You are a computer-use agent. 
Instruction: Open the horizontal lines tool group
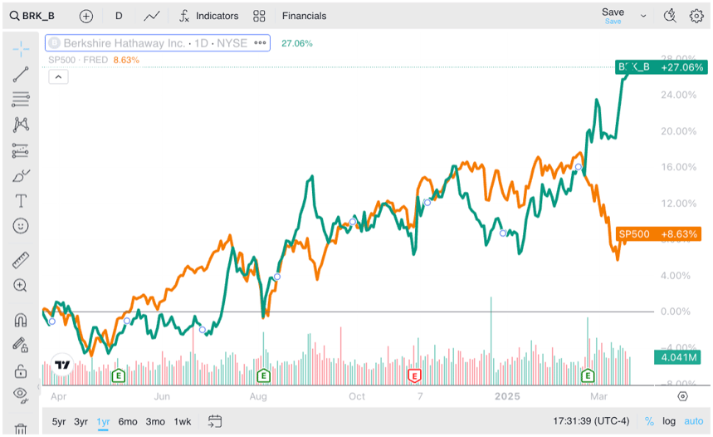click(21, 99)
